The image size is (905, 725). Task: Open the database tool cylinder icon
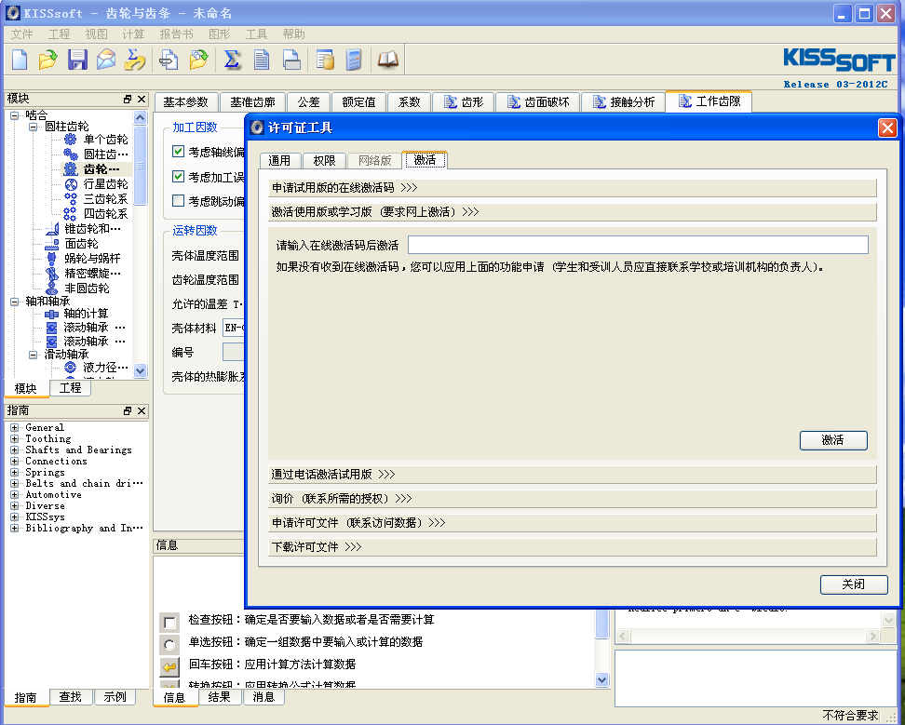click(x=325, y=60)
